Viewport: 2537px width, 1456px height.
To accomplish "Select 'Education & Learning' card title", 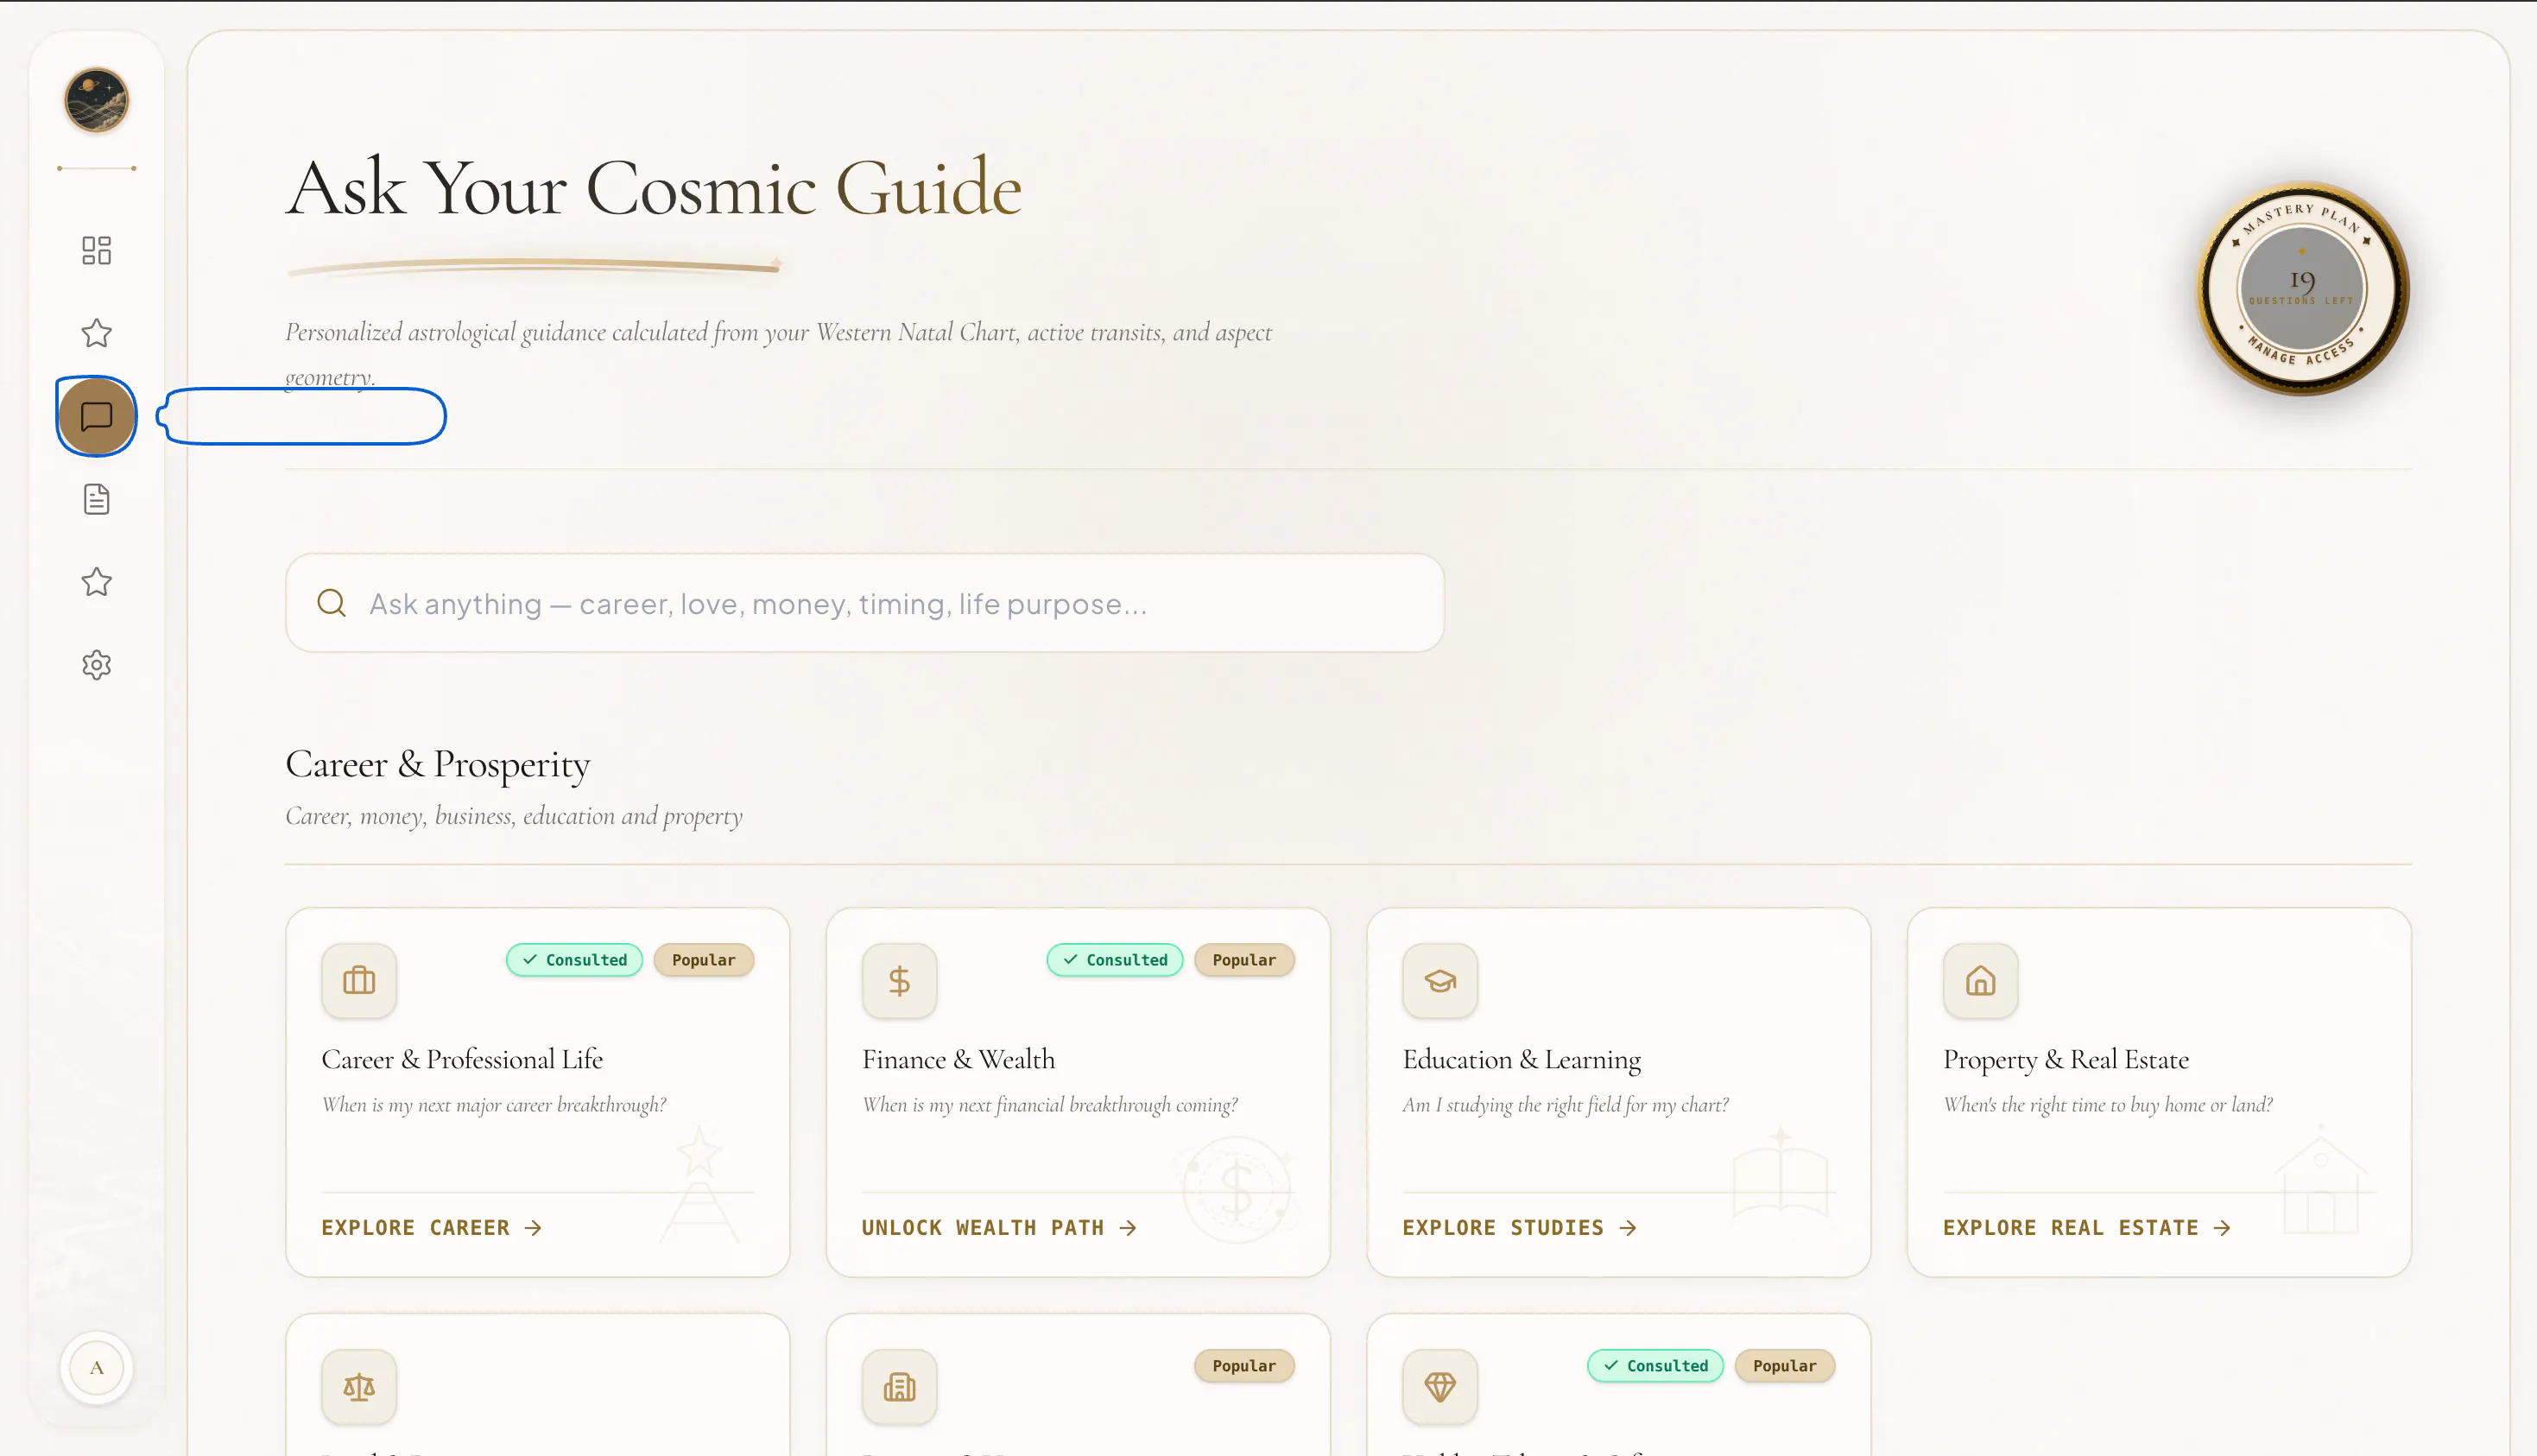I will click(x=1522, y=1059).
